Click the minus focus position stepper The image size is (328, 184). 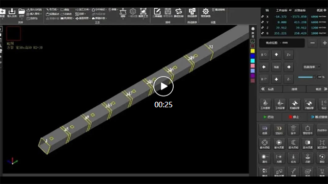click(313, 43)
